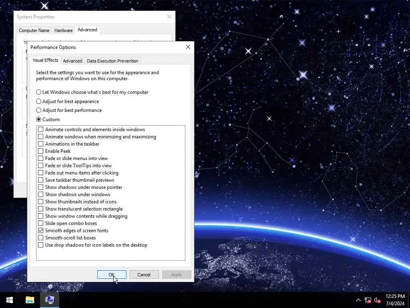Enable Show shadows under mouse pointer
This screenshot has height=308, width=410.
pos(40,187)
